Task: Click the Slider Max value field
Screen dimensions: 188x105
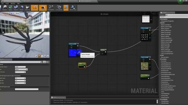Action: pos(20,83)
